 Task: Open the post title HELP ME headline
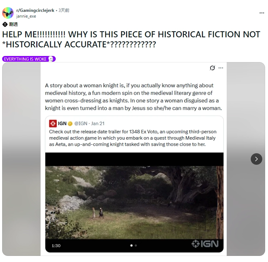click(x=131, y=39)
